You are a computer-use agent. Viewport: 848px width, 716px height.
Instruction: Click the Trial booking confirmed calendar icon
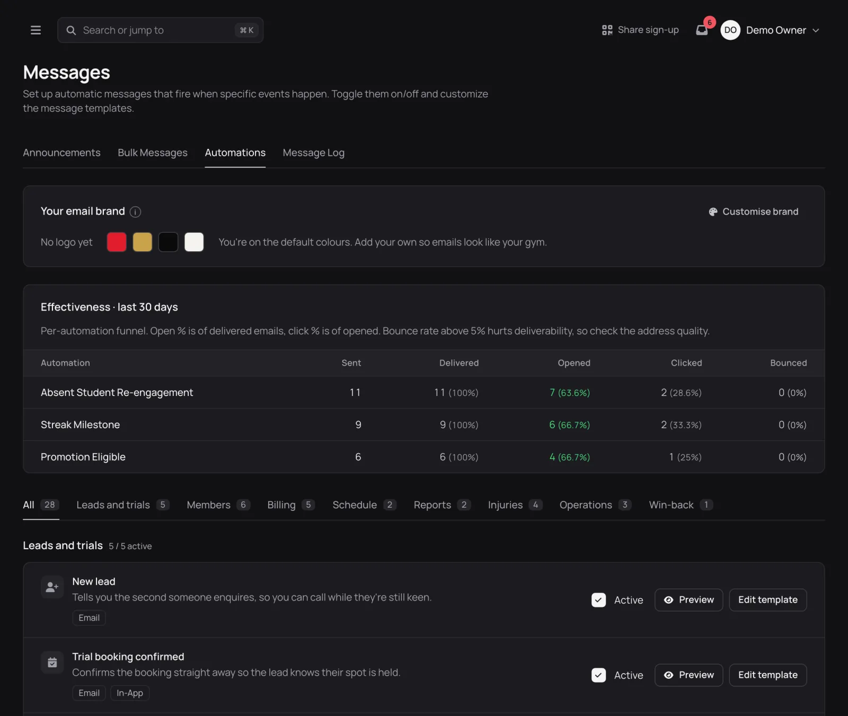pyautogui.click(x=52, y=662)
